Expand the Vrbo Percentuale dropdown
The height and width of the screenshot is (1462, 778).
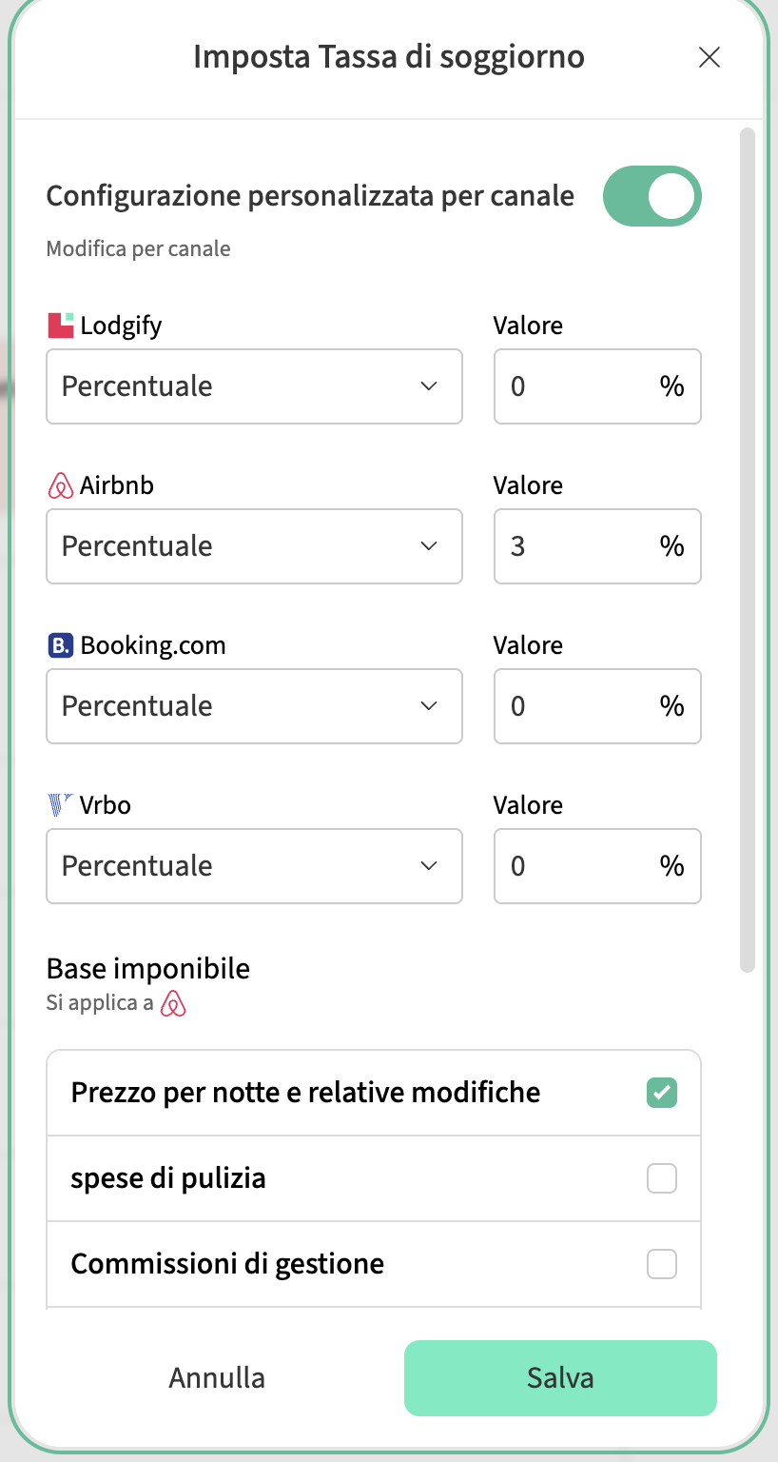click(254, 866)
